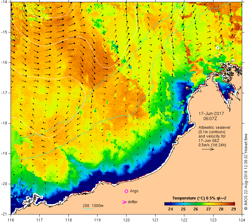Click the '200 1000m' depth contour label
This screenshot has width=250, height=222.
click(x=93, y=205)
